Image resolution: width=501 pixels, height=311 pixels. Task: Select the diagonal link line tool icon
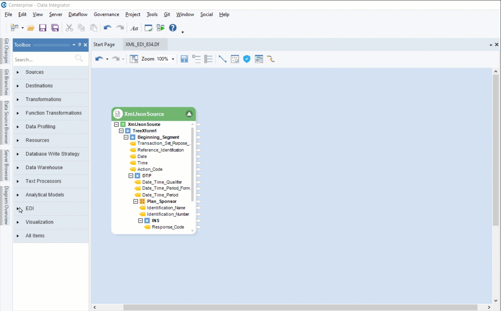coord(222,59)
